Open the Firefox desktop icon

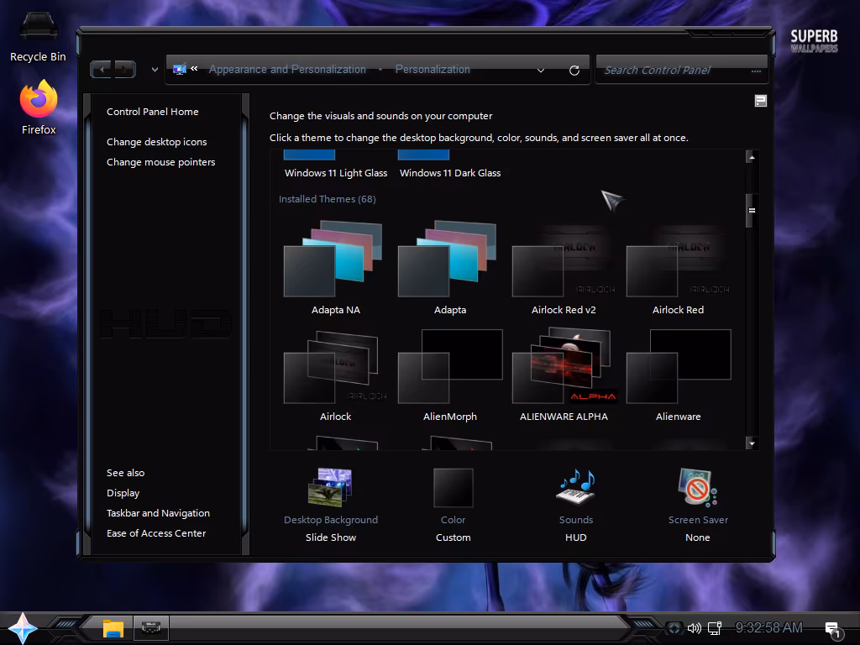[x=39, y=102]
